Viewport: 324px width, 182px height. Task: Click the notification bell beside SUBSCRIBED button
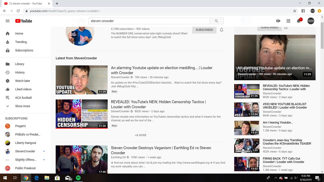[221, 30]
